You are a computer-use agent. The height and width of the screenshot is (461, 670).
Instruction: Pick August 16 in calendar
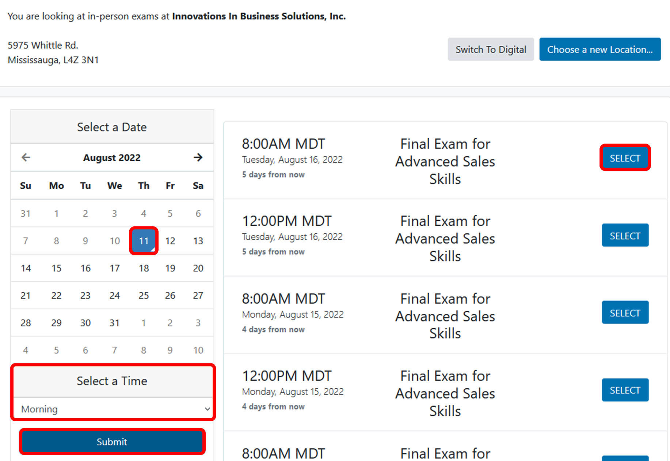(x=85, y=268)
